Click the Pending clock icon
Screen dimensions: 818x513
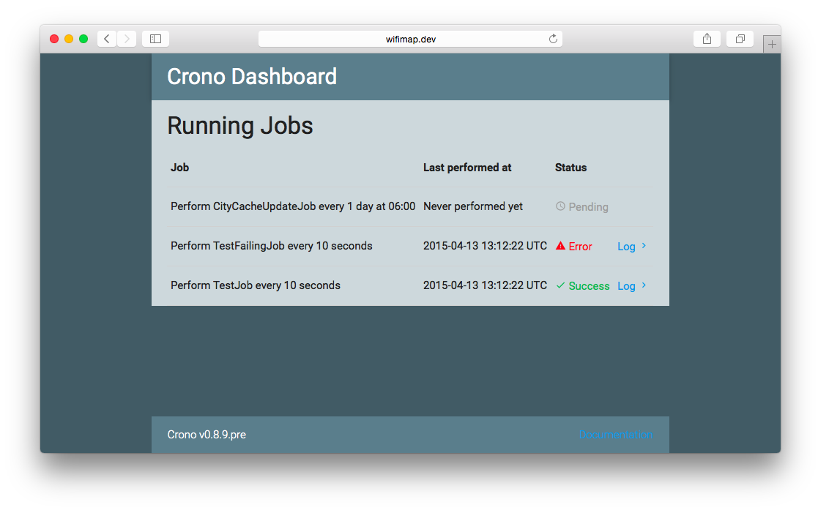tap(560, 206)
